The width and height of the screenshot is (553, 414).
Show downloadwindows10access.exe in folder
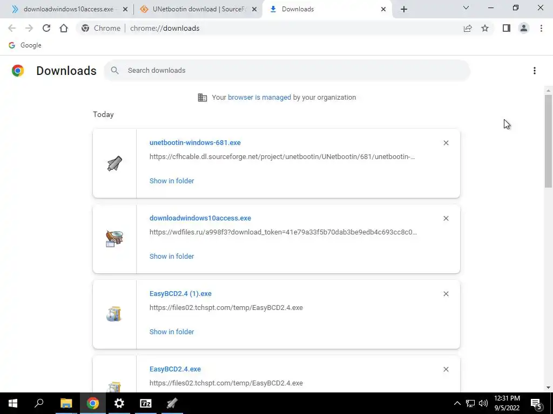point(172,256)
